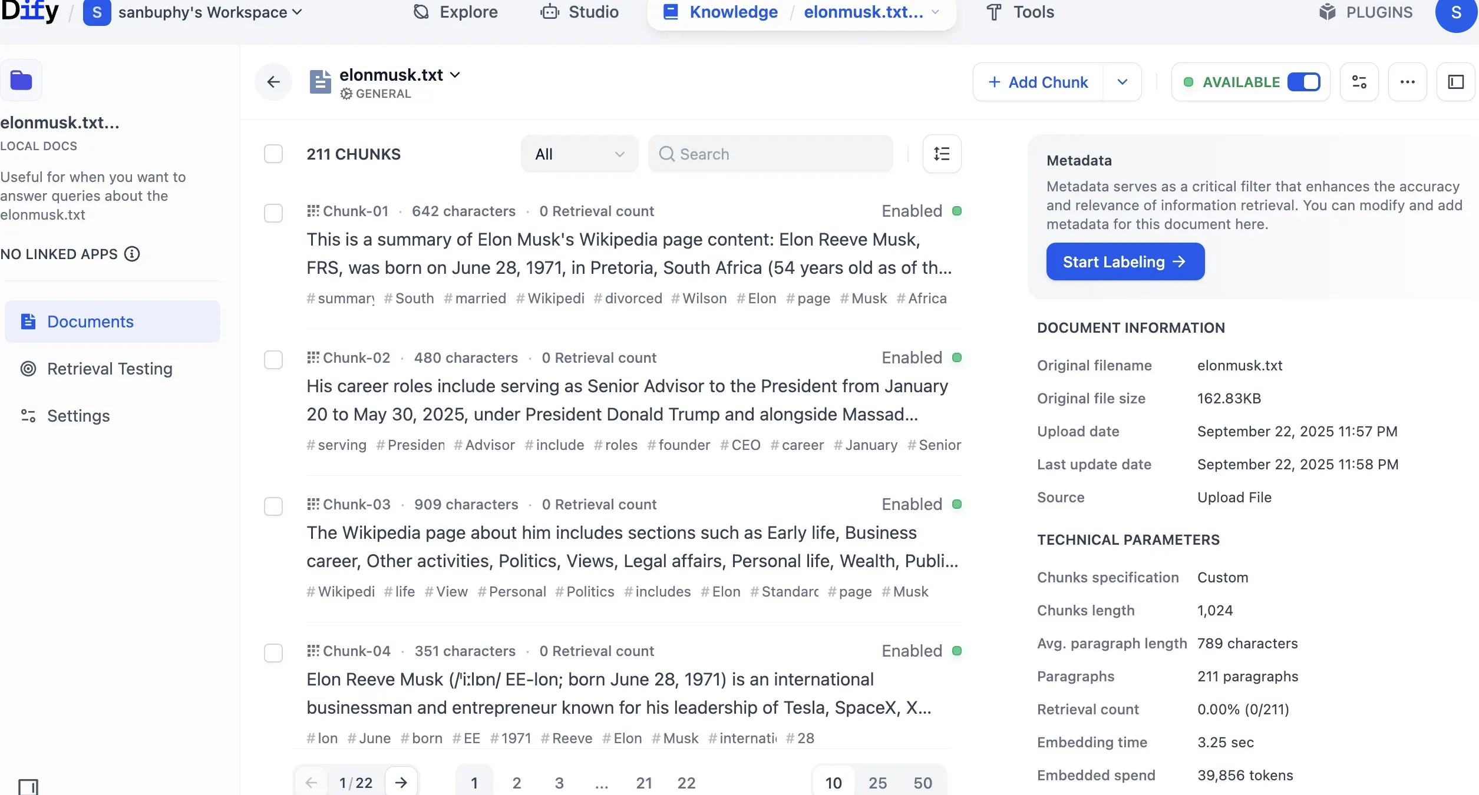Open the All status filter dropdown
This screenshot has height=795, width=1479.
580,154
